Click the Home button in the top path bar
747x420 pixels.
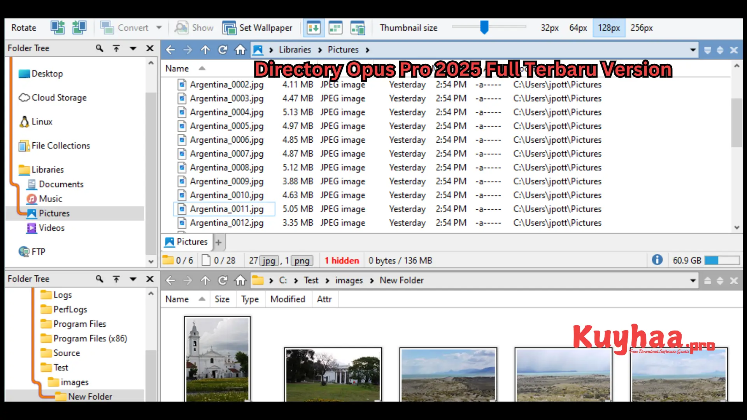[240, 49]
